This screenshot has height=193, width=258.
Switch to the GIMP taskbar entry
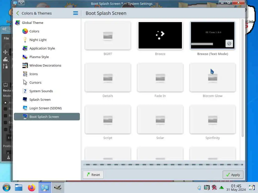pos(58,187)
